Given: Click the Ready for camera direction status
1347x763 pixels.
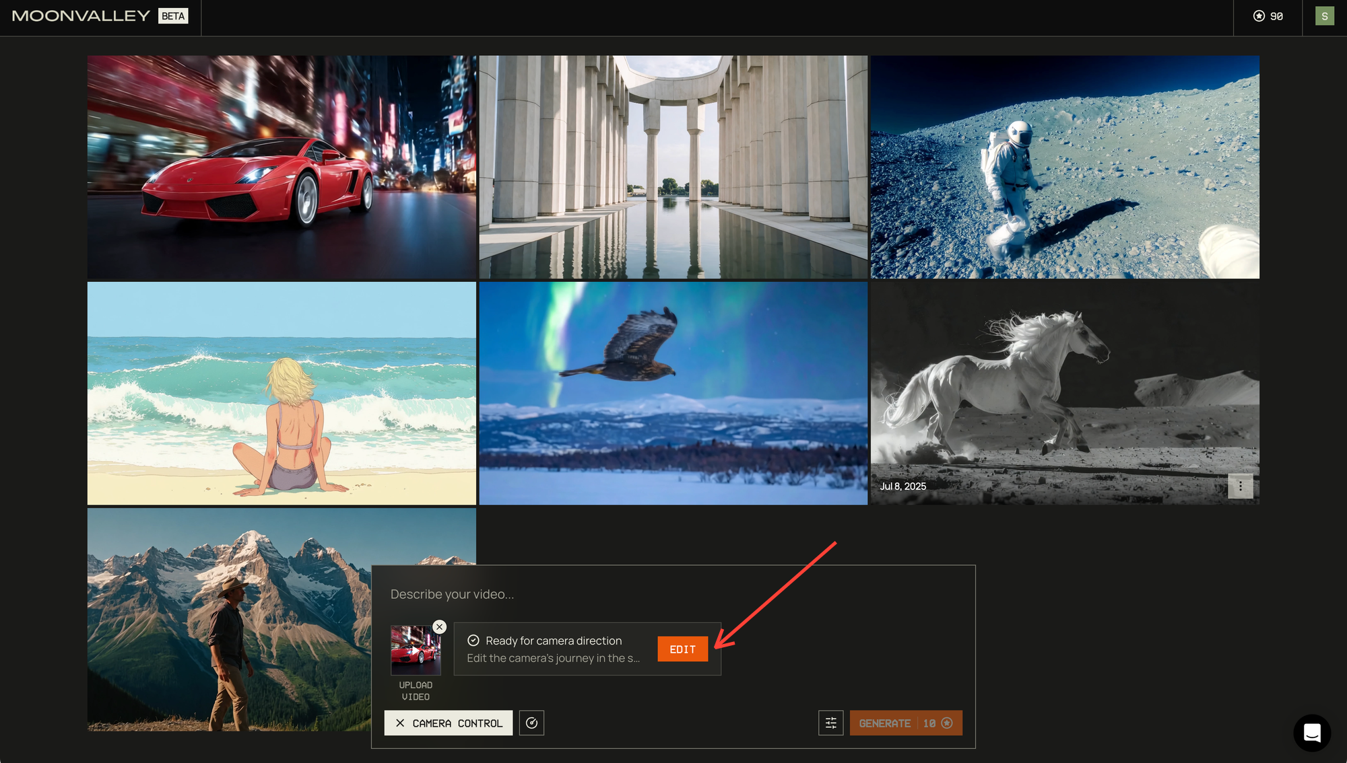Looking at the screenshot, I should click(x=553, y=641).
